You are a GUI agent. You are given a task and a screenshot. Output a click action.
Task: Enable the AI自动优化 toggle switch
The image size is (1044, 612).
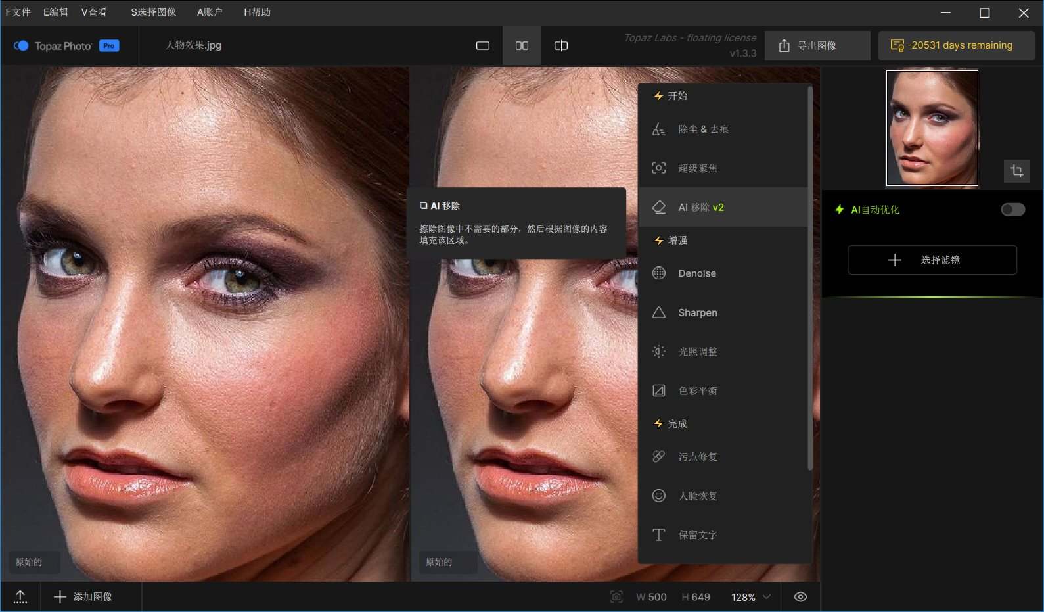1012,210
